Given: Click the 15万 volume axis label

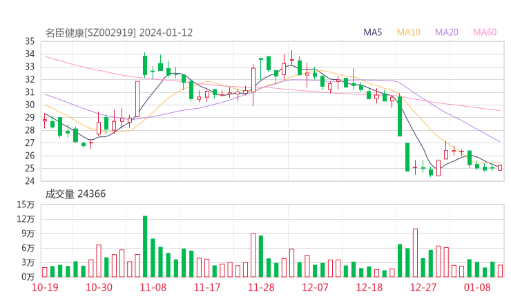Looking at the screenshot, I should [26, 205].
